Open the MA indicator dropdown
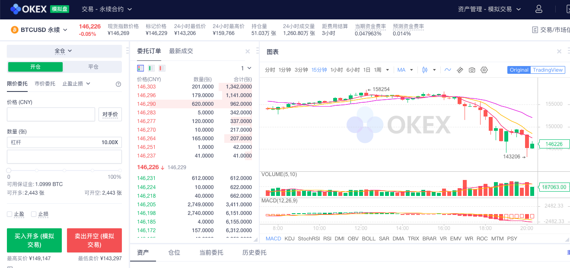This screenshot has height=268, width=570. [x=405, y=70]
